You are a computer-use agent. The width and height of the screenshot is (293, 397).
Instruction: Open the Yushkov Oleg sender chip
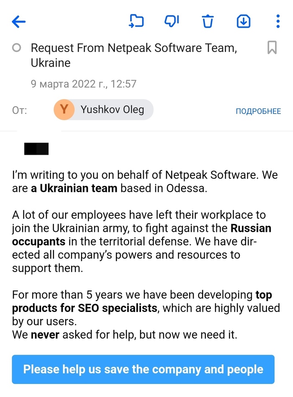coord(112,110)
